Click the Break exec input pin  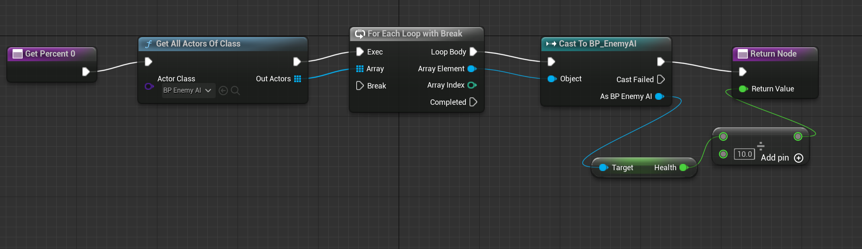click(x=360, y=86)
